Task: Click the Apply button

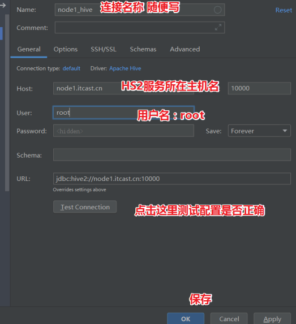Action: point(272,318)
